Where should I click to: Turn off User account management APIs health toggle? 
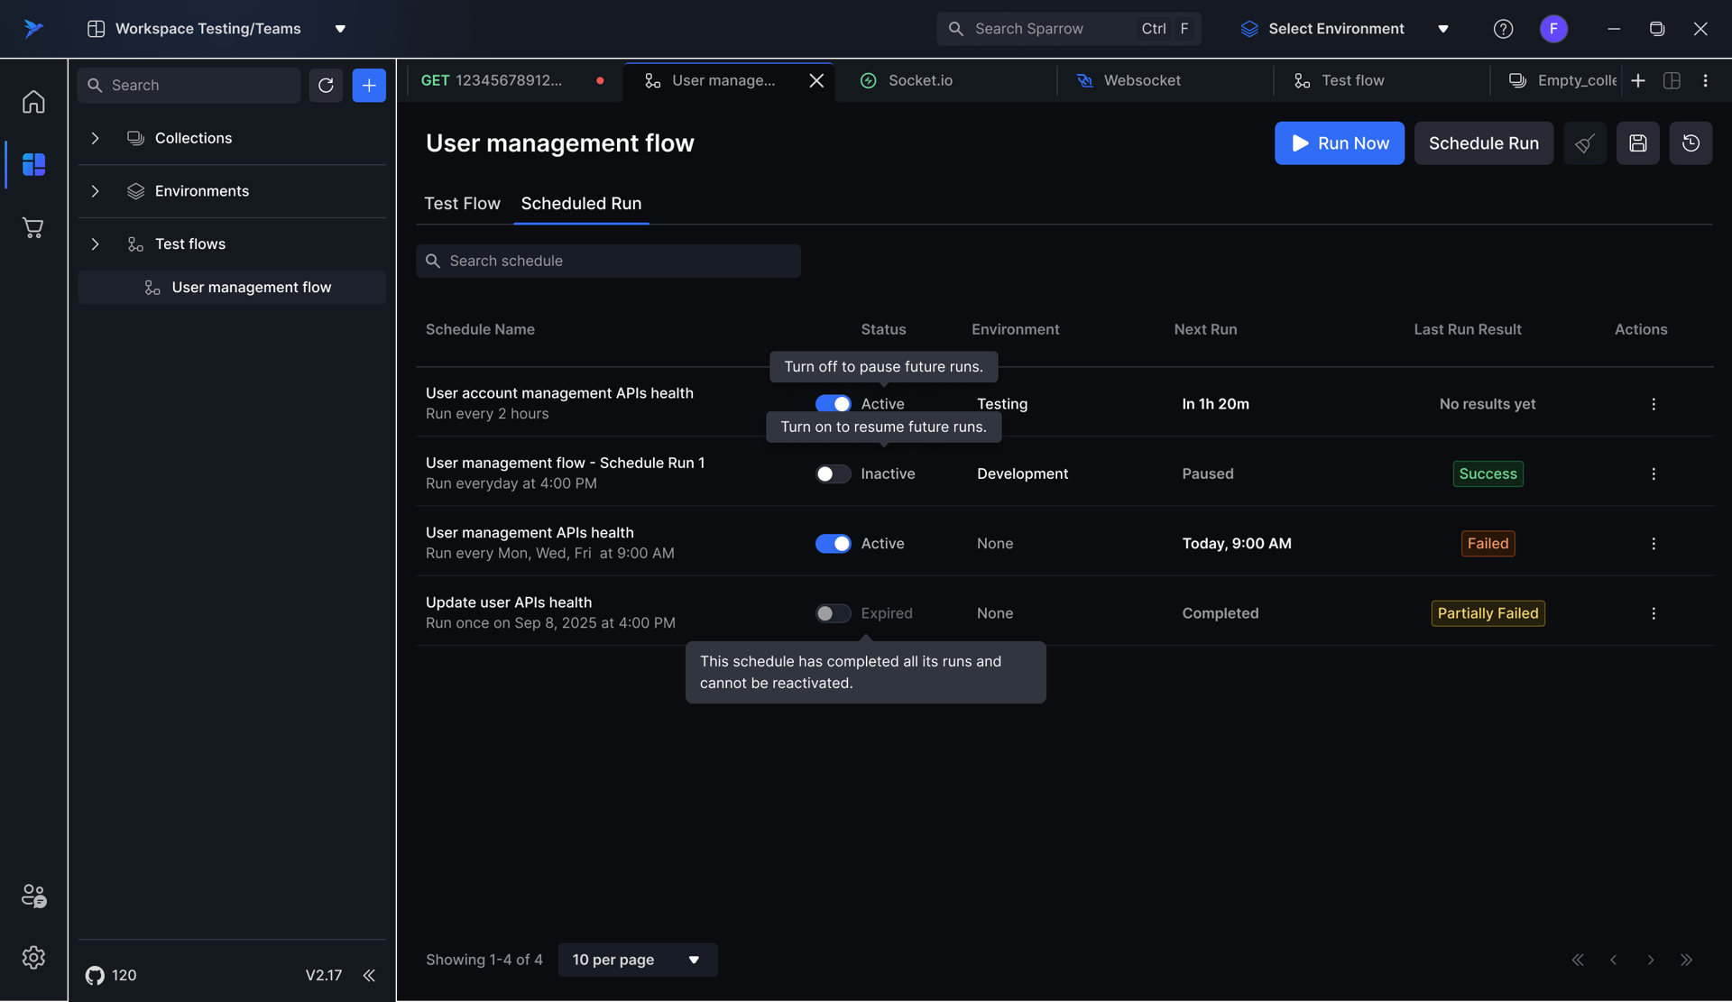[x=833, y=404]
